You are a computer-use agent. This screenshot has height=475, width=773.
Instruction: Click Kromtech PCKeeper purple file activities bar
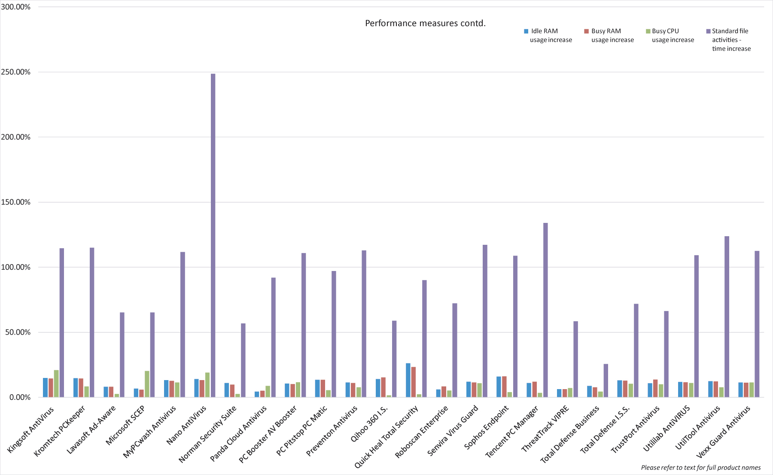coord(92,323)
